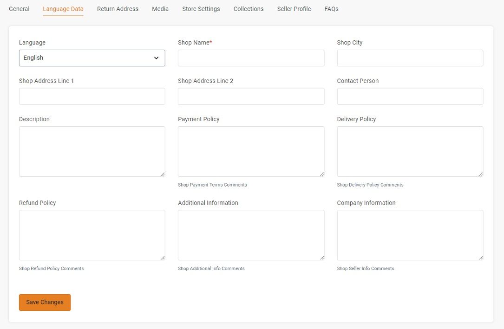Image resolution: width=504 pixels, height=329 pixels.
Task: Grab the Company Information resize handle
Action: point(480,258)
